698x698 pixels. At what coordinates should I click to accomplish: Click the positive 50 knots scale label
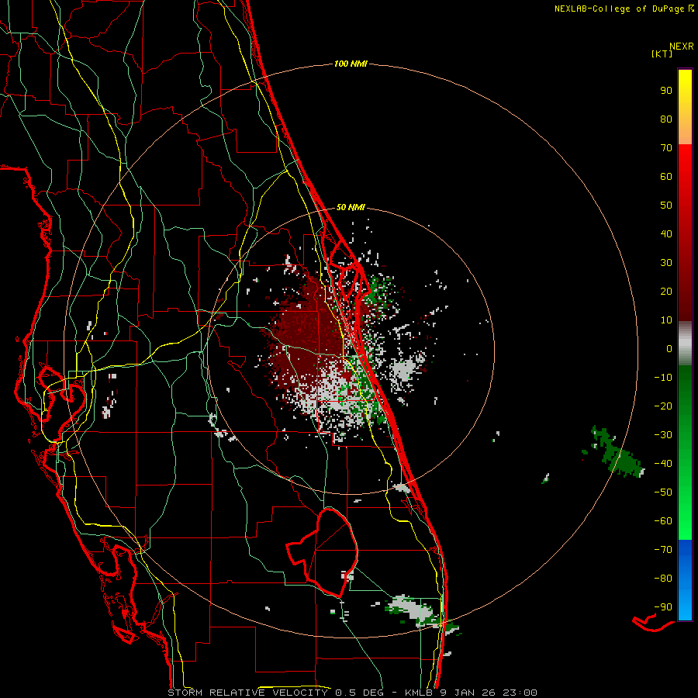(x=666, y=206)
